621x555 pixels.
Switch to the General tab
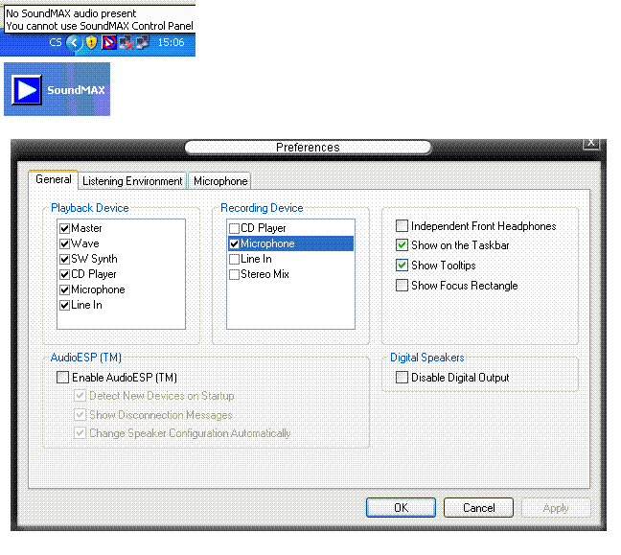pyautogui.click(x=54, y=179)
